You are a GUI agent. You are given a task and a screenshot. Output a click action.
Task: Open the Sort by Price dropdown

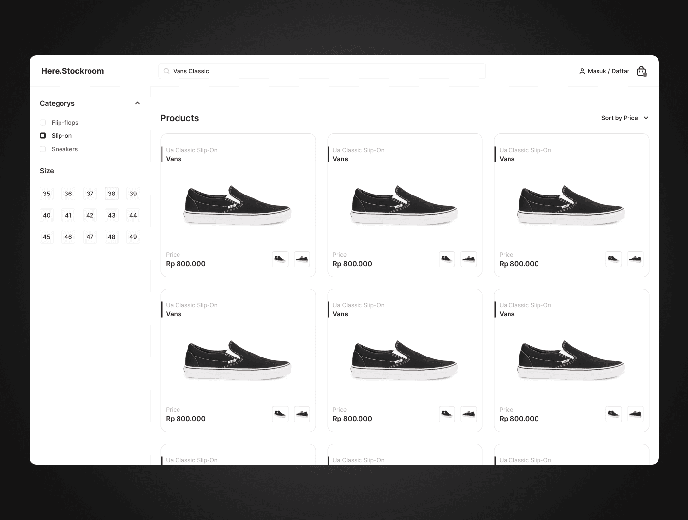pyautogui.click(x=620, y=118)
